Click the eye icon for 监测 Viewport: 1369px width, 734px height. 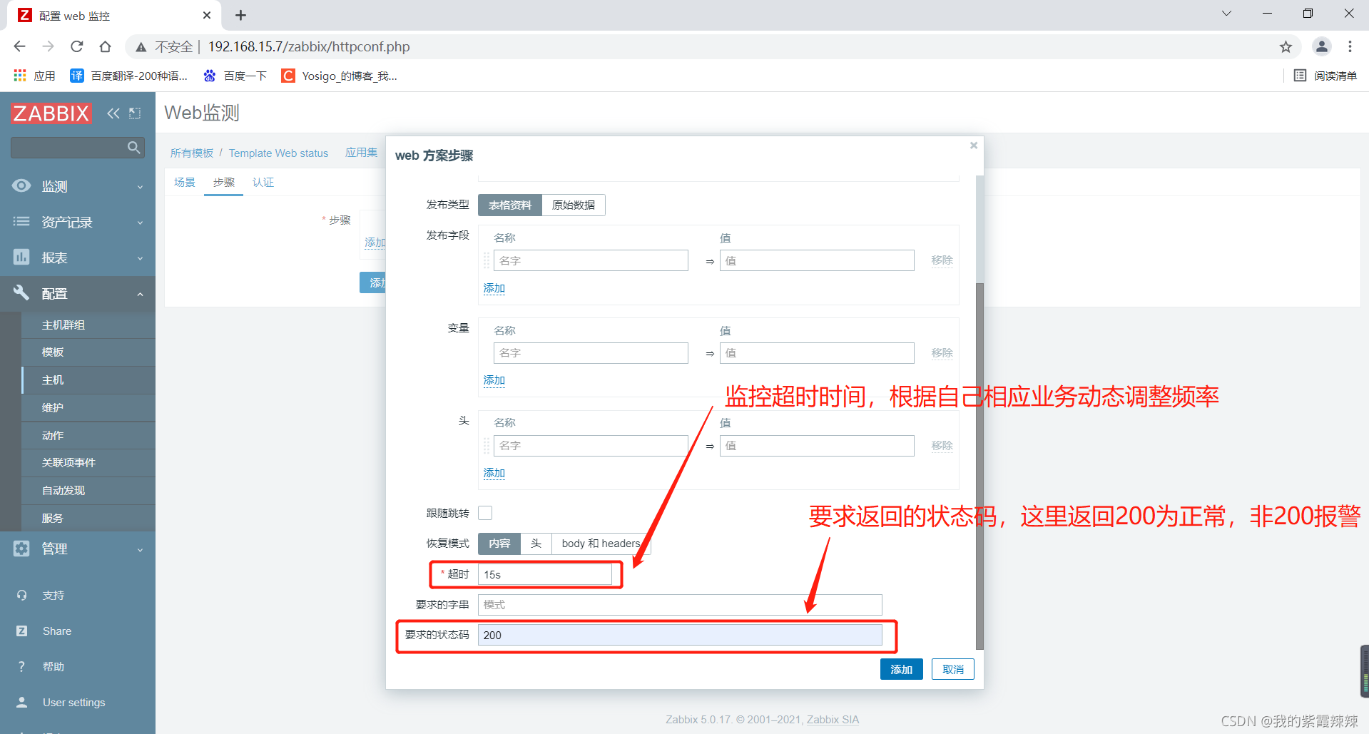click(x=21, y=186)
